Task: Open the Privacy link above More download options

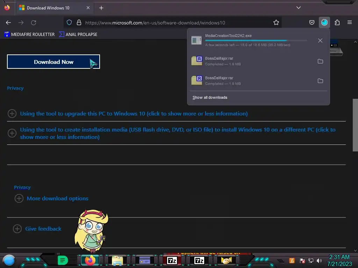Action: point(22,187)
